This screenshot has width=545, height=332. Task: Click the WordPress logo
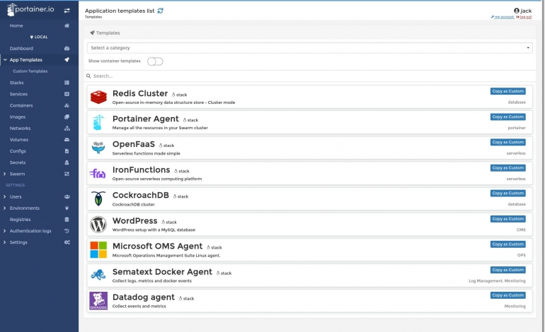click(98, 225)
